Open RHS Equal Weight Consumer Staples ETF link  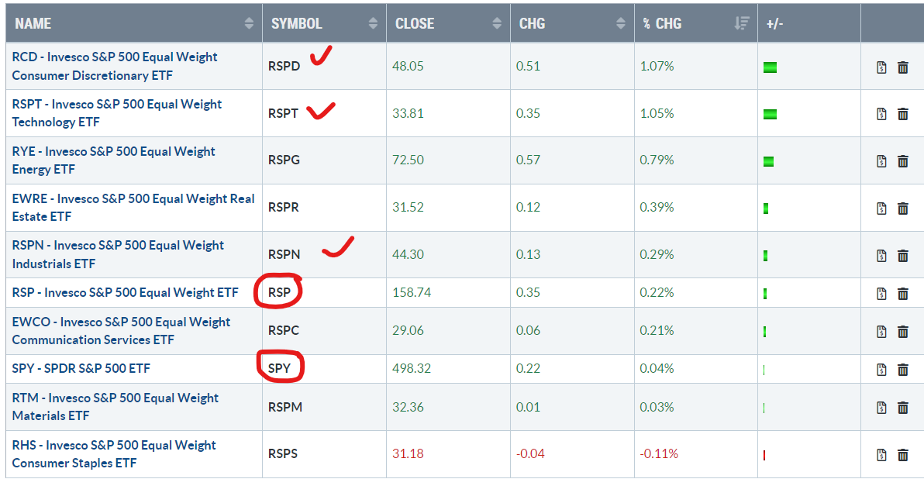click(114, 453)
